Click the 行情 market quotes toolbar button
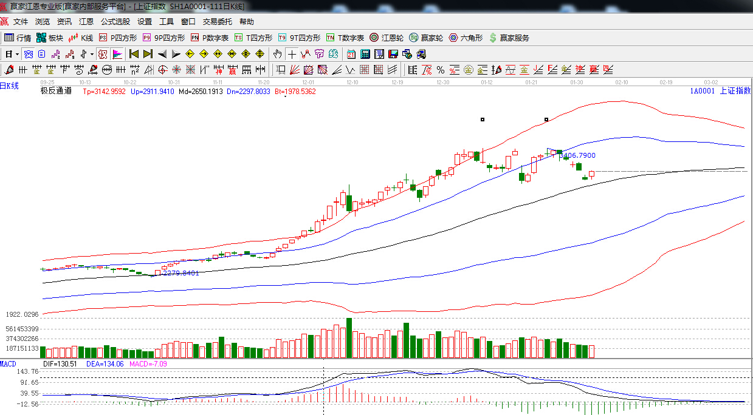Screen dimensions: 753x415 [x=18, y=38]
